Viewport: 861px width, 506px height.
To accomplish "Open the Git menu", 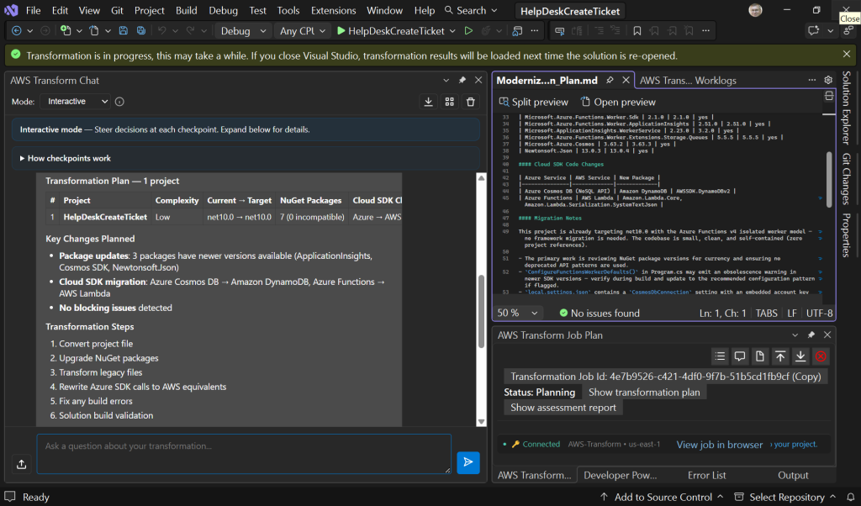I will click(117, 10).
